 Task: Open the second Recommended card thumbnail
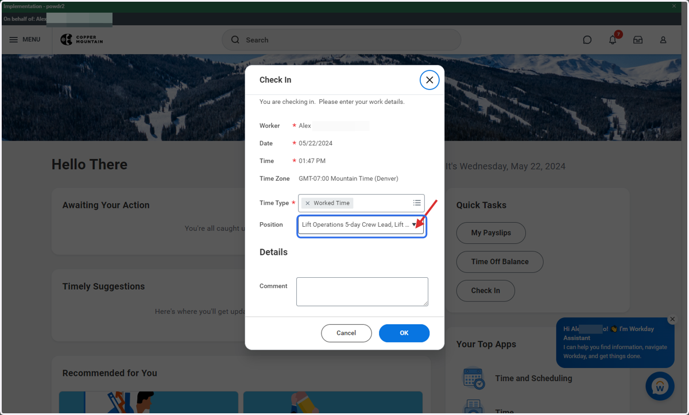pyautogui.click(x=333, y=403)
